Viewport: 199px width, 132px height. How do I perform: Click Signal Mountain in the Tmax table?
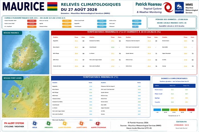pyautogui.click(x=166, y=53)
